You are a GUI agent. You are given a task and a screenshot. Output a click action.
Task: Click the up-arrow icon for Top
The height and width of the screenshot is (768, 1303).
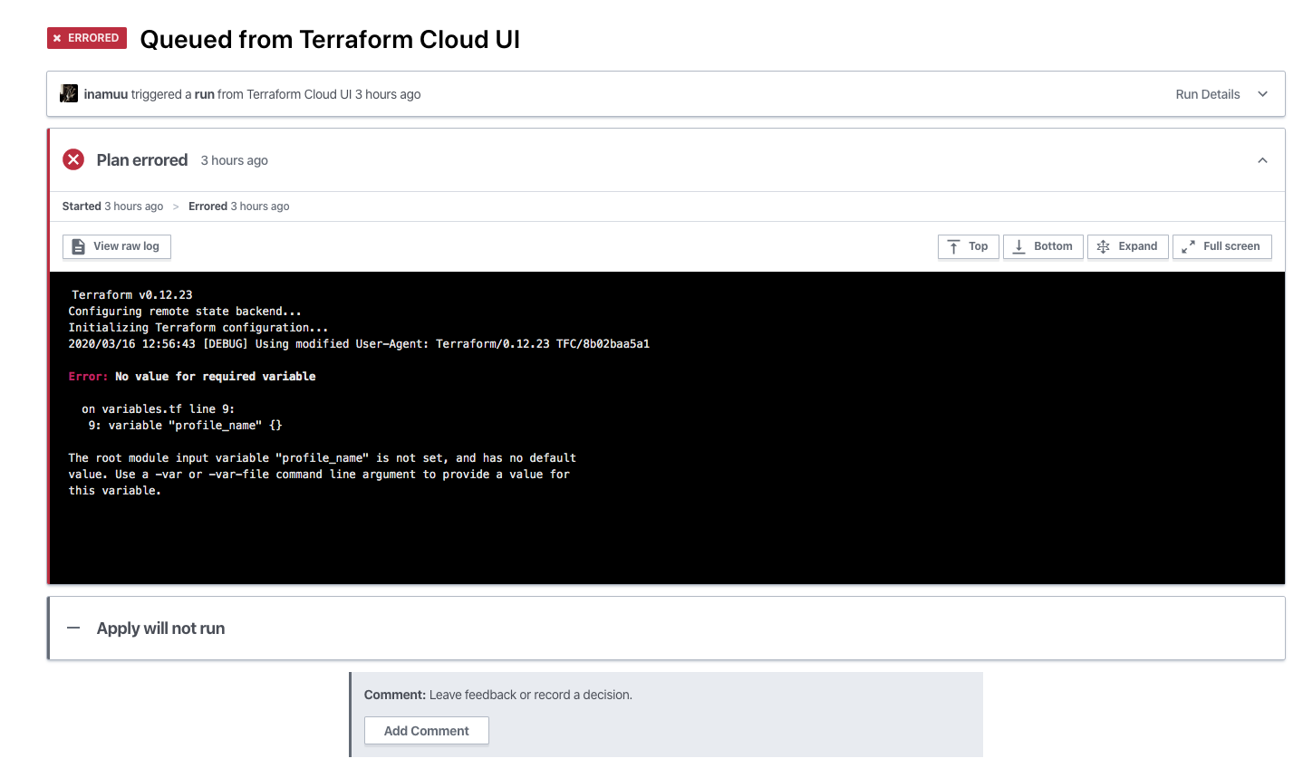click(953, 246)
